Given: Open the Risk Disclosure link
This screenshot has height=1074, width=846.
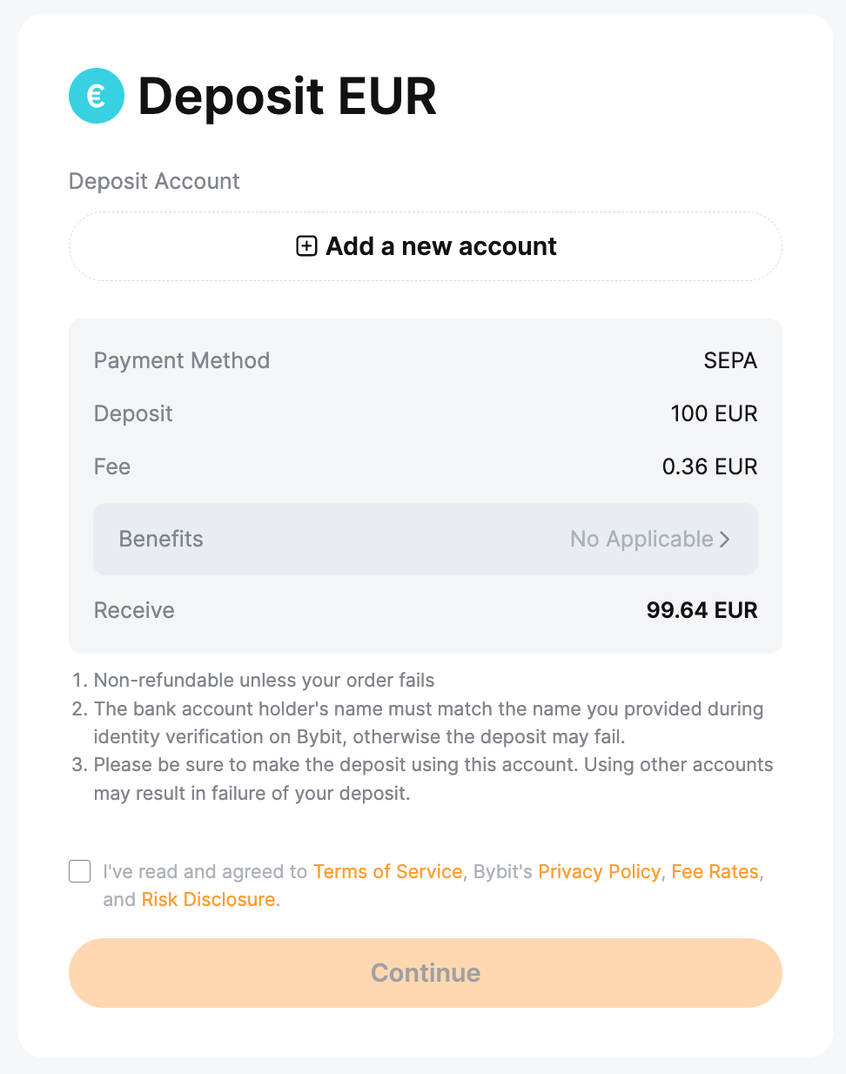Looking at the screenshot, I should tap(208, 900).
